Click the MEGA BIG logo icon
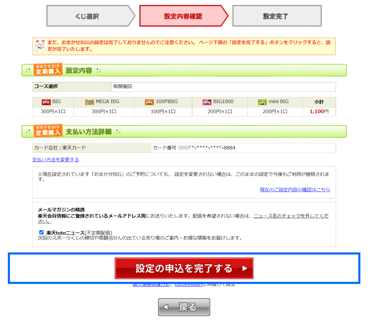368x325 pixels. click(89, 102)
